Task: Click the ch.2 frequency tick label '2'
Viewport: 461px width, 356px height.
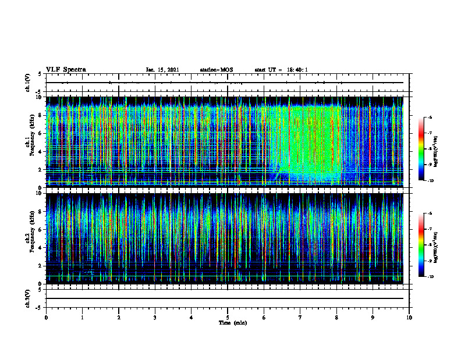Action: pos(40,266)
